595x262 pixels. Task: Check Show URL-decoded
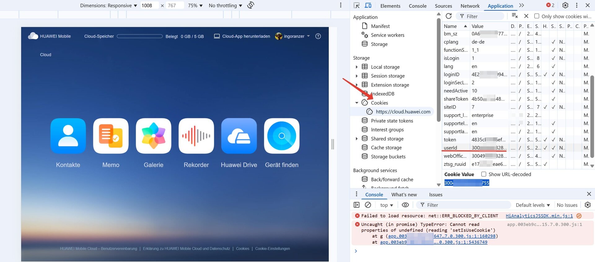pyautogui.click(x=484, y=174)
